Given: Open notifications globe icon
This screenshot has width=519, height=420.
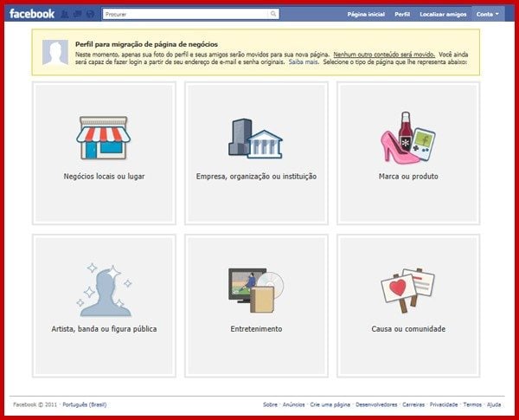Looking at the screenshot, I should [90, 14].
